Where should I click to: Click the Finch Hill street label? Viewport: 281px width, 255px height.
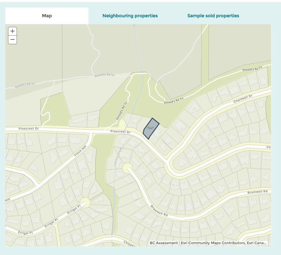(x=80, y=151)
